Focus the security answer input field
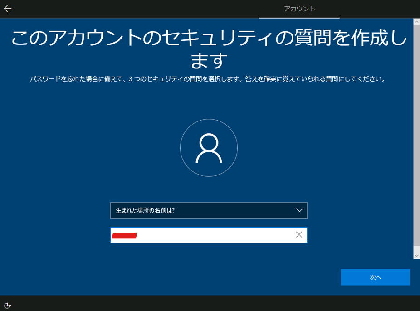 209,235
